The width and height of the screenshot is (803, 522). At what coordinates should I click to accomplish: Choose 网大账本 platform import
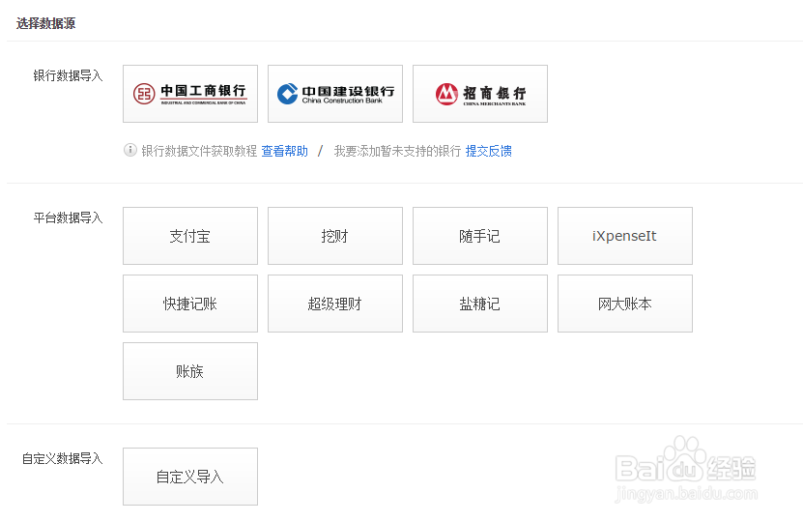pyautogui.click(x=625, y=304)
